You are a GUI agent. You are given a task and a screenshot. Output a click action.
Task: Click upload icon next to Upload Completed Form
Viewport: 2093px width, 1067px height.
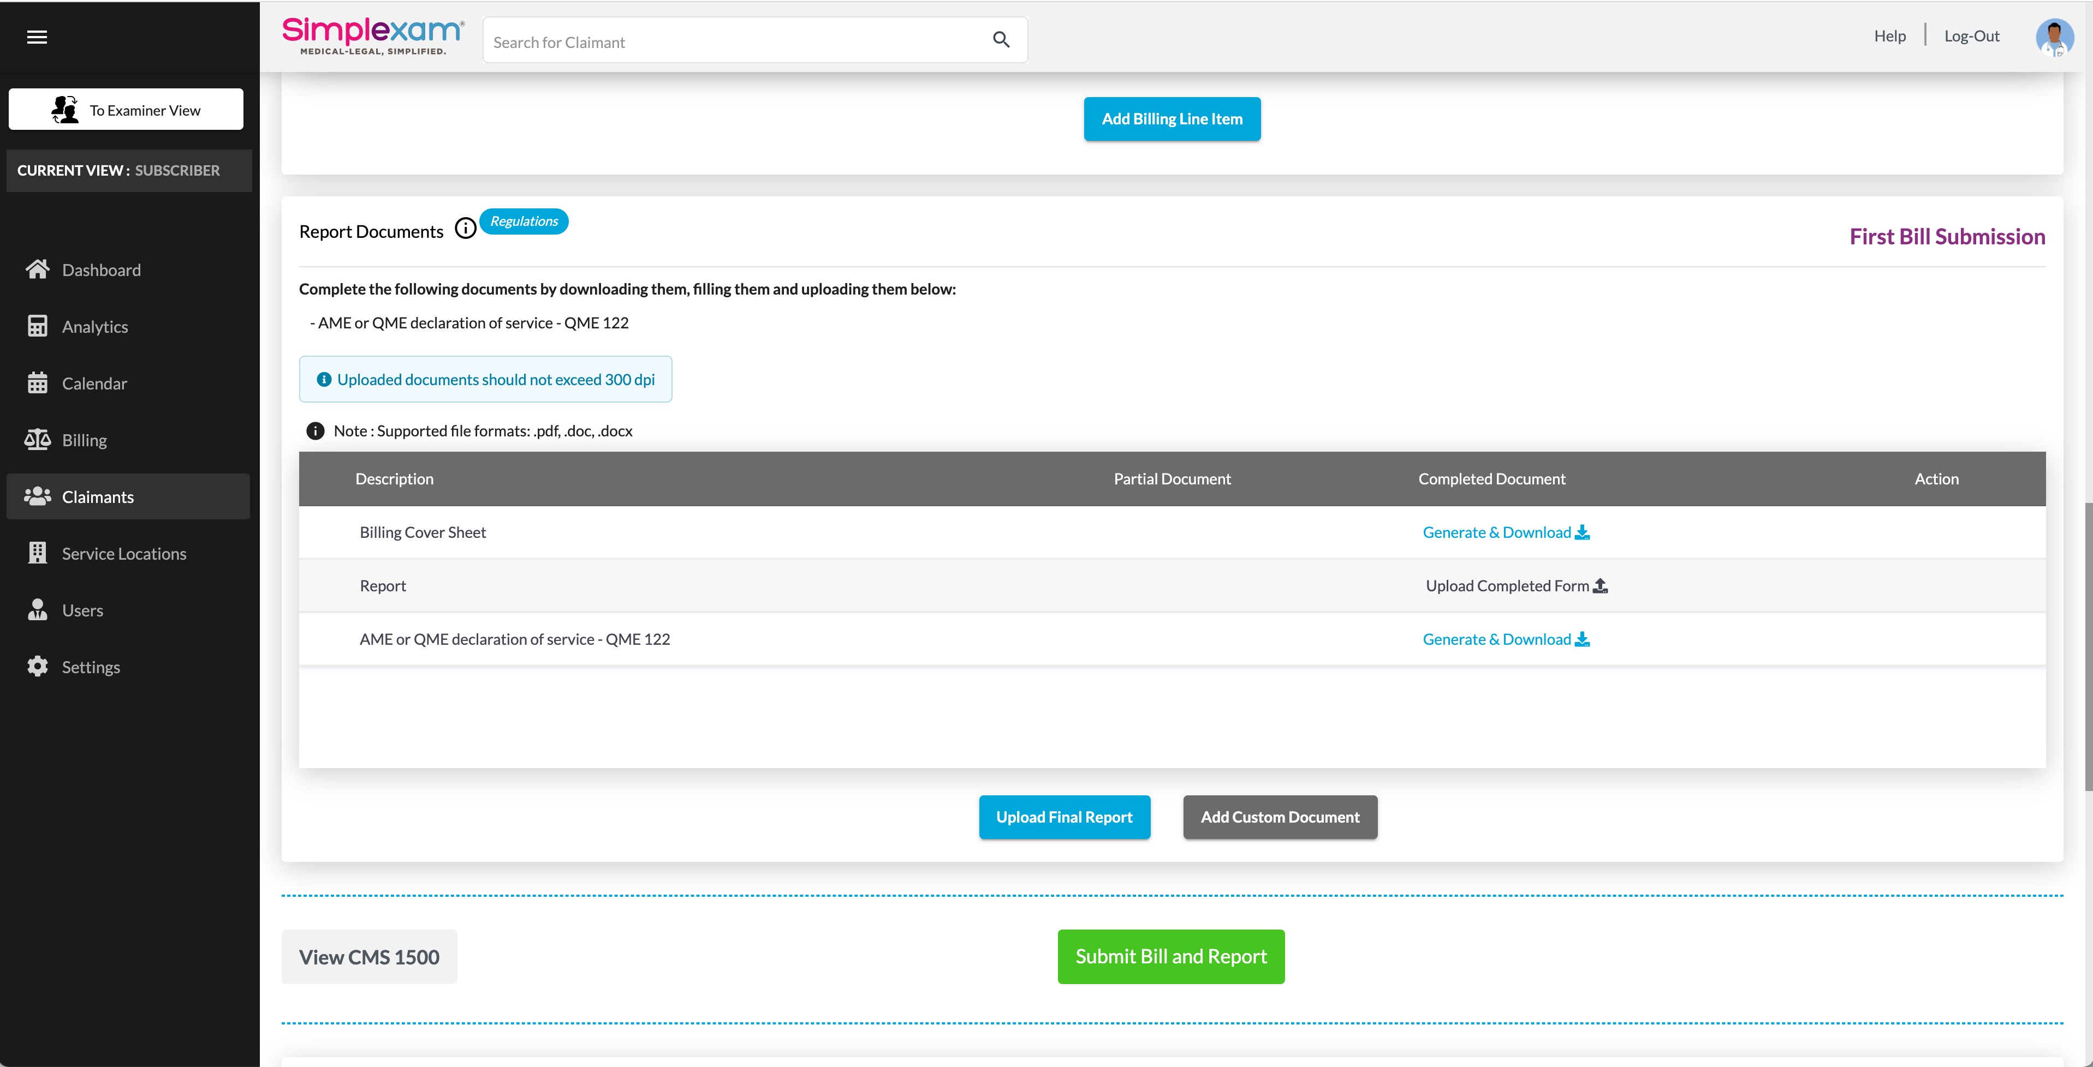pos(1600,585)
